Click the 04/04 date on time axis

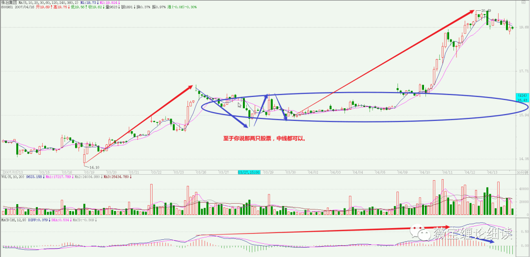point(358,172)
